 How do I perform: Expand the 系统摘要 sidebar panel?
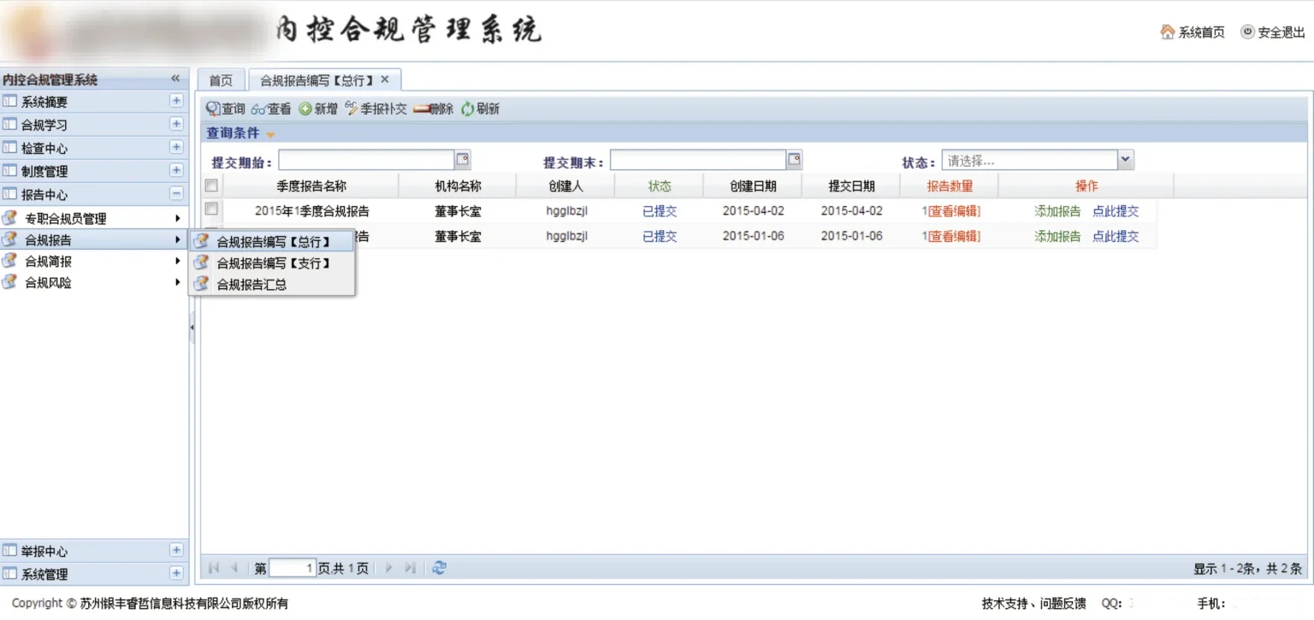click(x=176, y=101)
